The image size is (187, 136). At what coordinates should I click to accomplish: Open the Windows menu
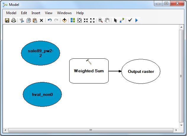(64, 13)
